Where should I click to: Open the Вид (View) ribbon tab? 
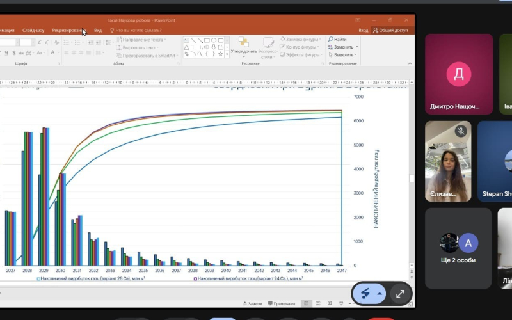[98, 30]
